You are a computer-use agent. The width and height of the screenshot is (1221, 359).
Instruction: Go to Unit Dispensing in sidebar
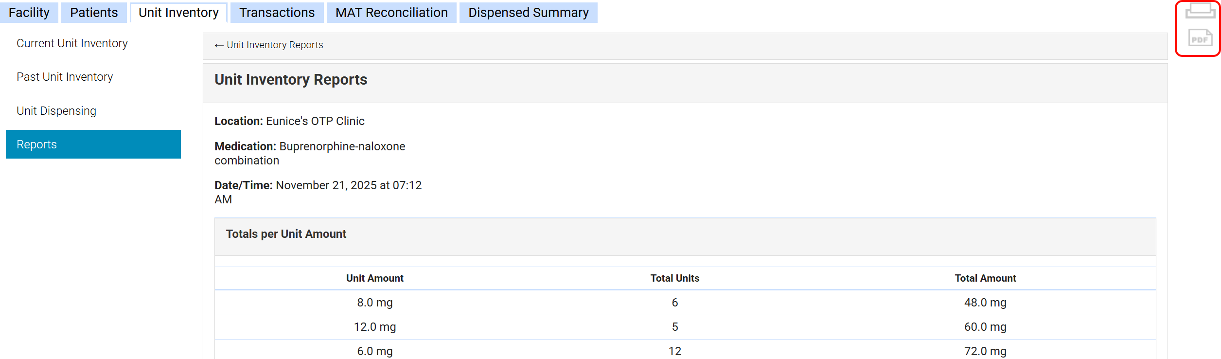click(56, 111)
